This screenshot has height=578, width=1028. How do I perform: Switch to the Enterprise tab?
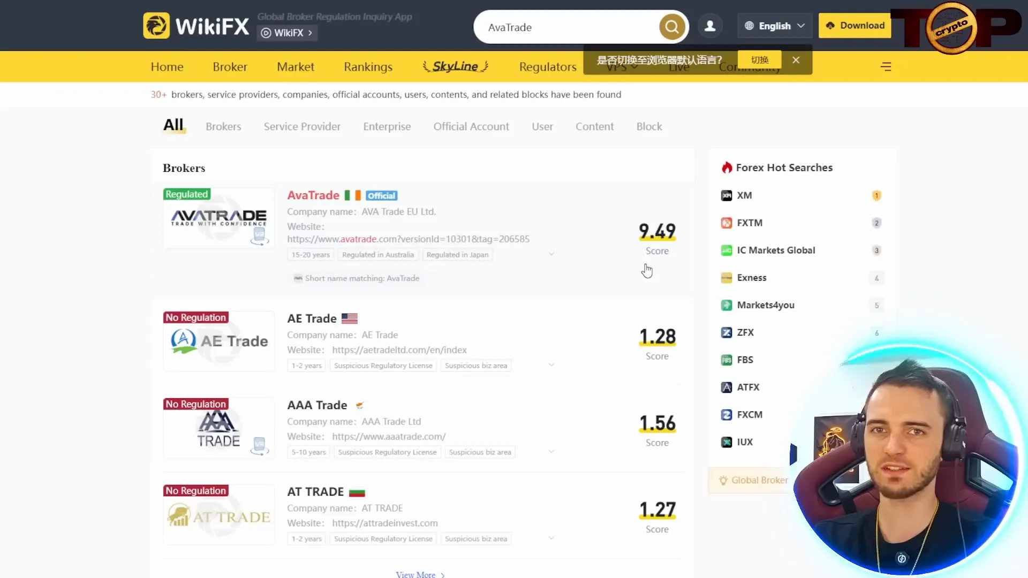point(387,127)
